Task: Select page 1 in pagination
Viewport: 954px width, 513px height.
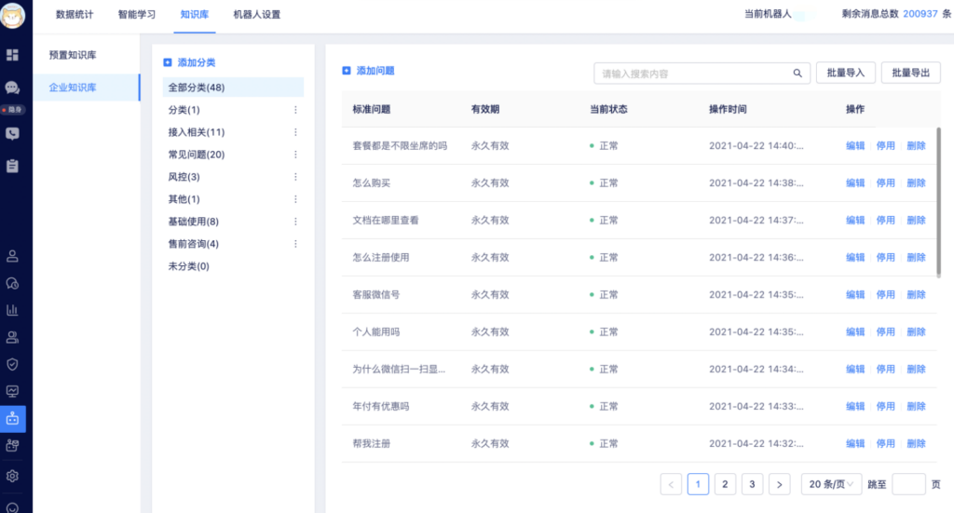Action: click(698, 484)
